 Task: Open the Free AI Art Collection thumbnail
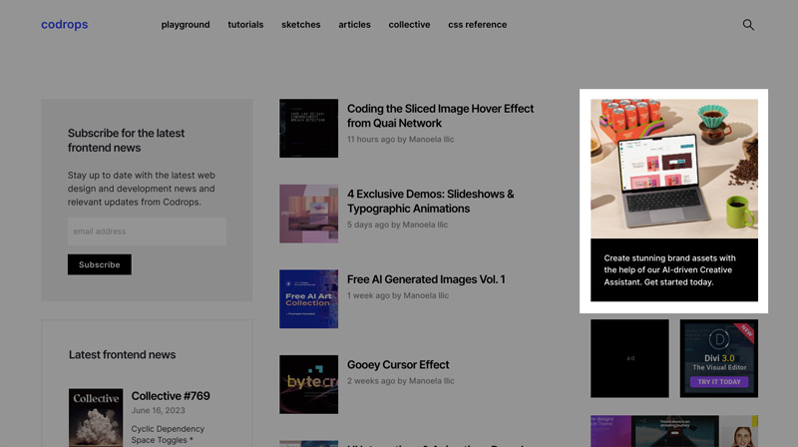pos(308,299)
